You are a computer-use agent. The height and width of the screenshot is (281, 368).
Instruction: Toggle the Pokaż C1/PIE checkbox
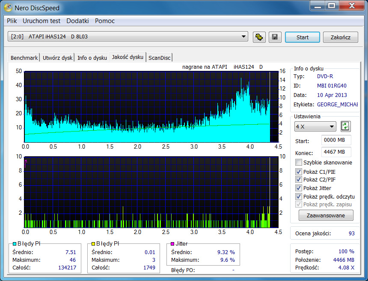point(299,172)
